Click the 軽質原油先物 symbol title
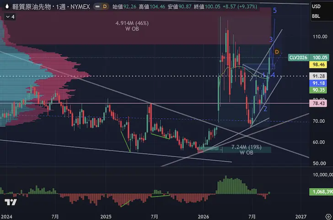Image resolution: width=333 pixels, height=220 pixels. 32,6
